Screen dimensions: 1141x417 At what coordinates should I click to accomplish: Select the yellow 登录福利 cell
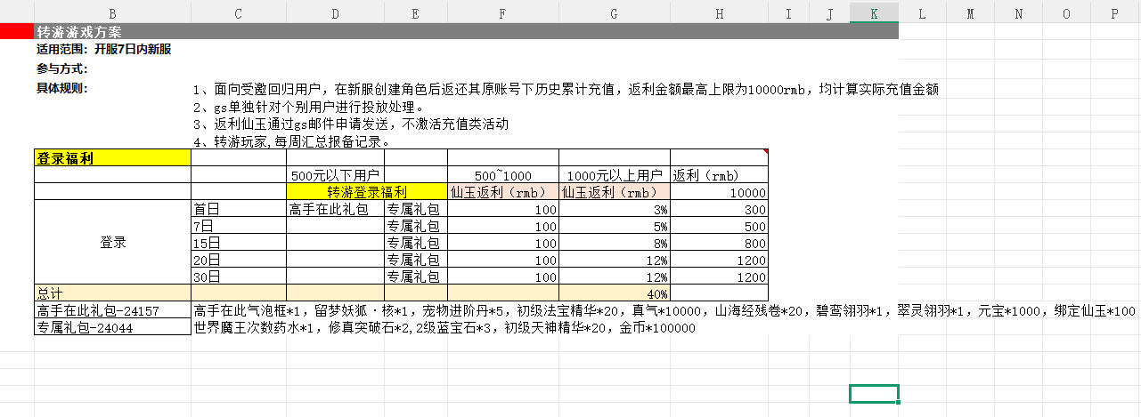[112, 158]
